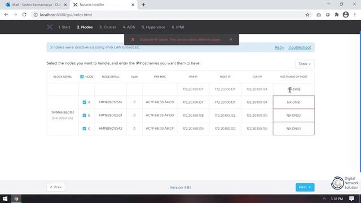Select step 2. Nodes

click(85, 27)
